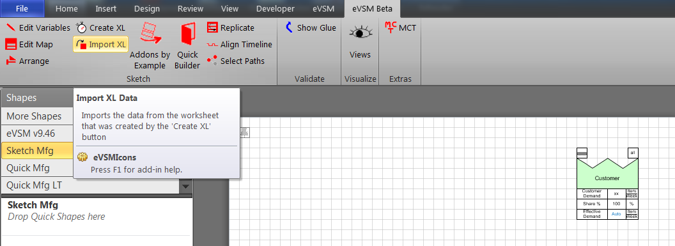Image resolution: width=675 pixels, height=246 pixels.
Task: Click the 'all' tag on Customer shape
Action: coord(633,153)
